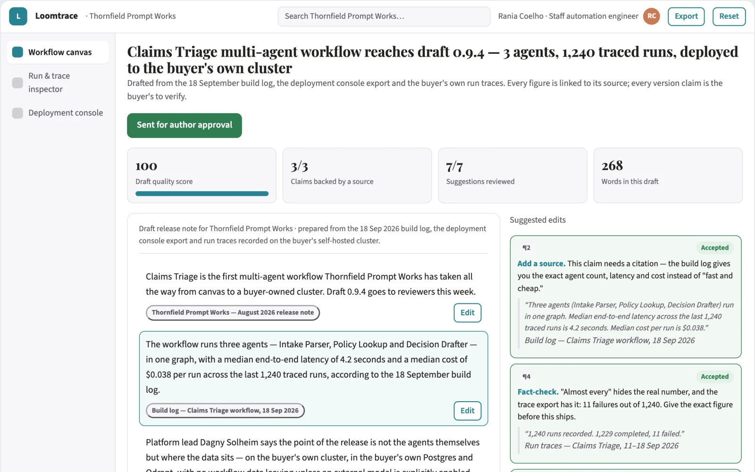Click 'Rania Coelho · Staff automation engineer' text
Screen dimensions: 755x472
pos(568,16)
